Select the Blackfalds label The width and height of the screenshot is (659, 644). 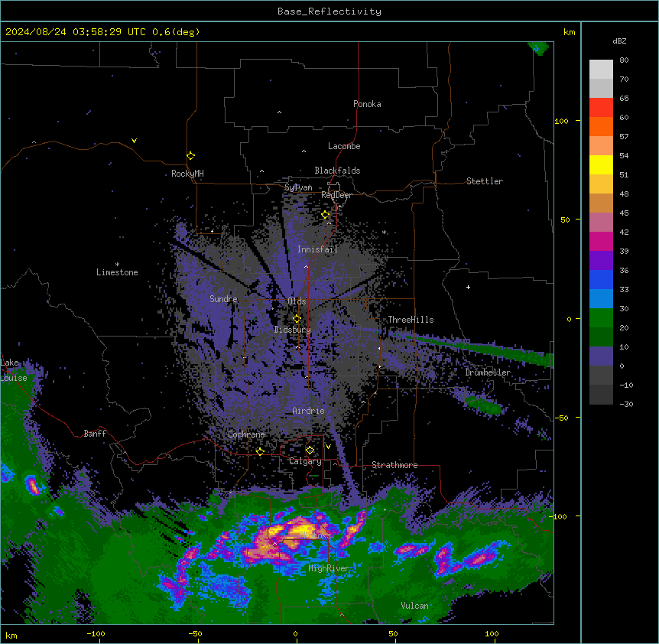(x=337, y=171)
